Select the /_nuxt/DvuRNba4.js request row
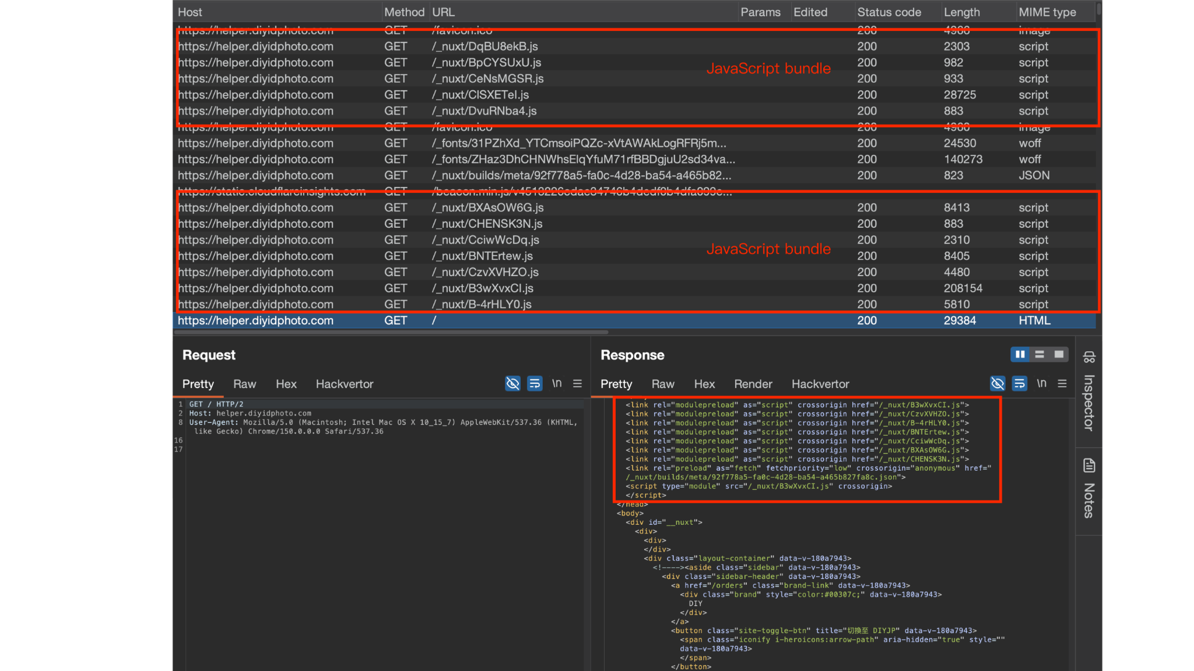This screenshot has height=671, width=1194. [634, 111]
